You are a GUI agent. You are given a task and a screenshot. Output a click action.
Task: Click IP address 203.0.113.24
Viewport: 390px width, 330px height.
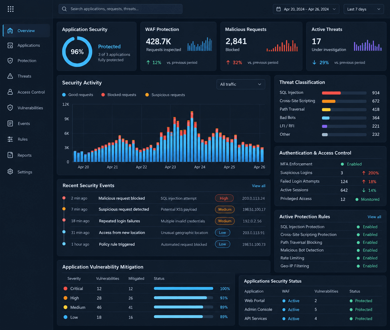click(x=253, y=198)
